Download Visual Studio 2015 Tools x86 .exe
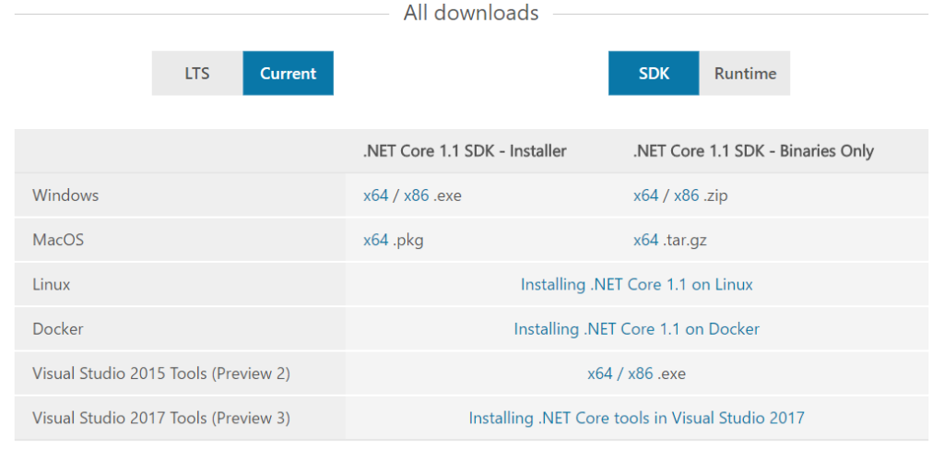 point(641,373)
